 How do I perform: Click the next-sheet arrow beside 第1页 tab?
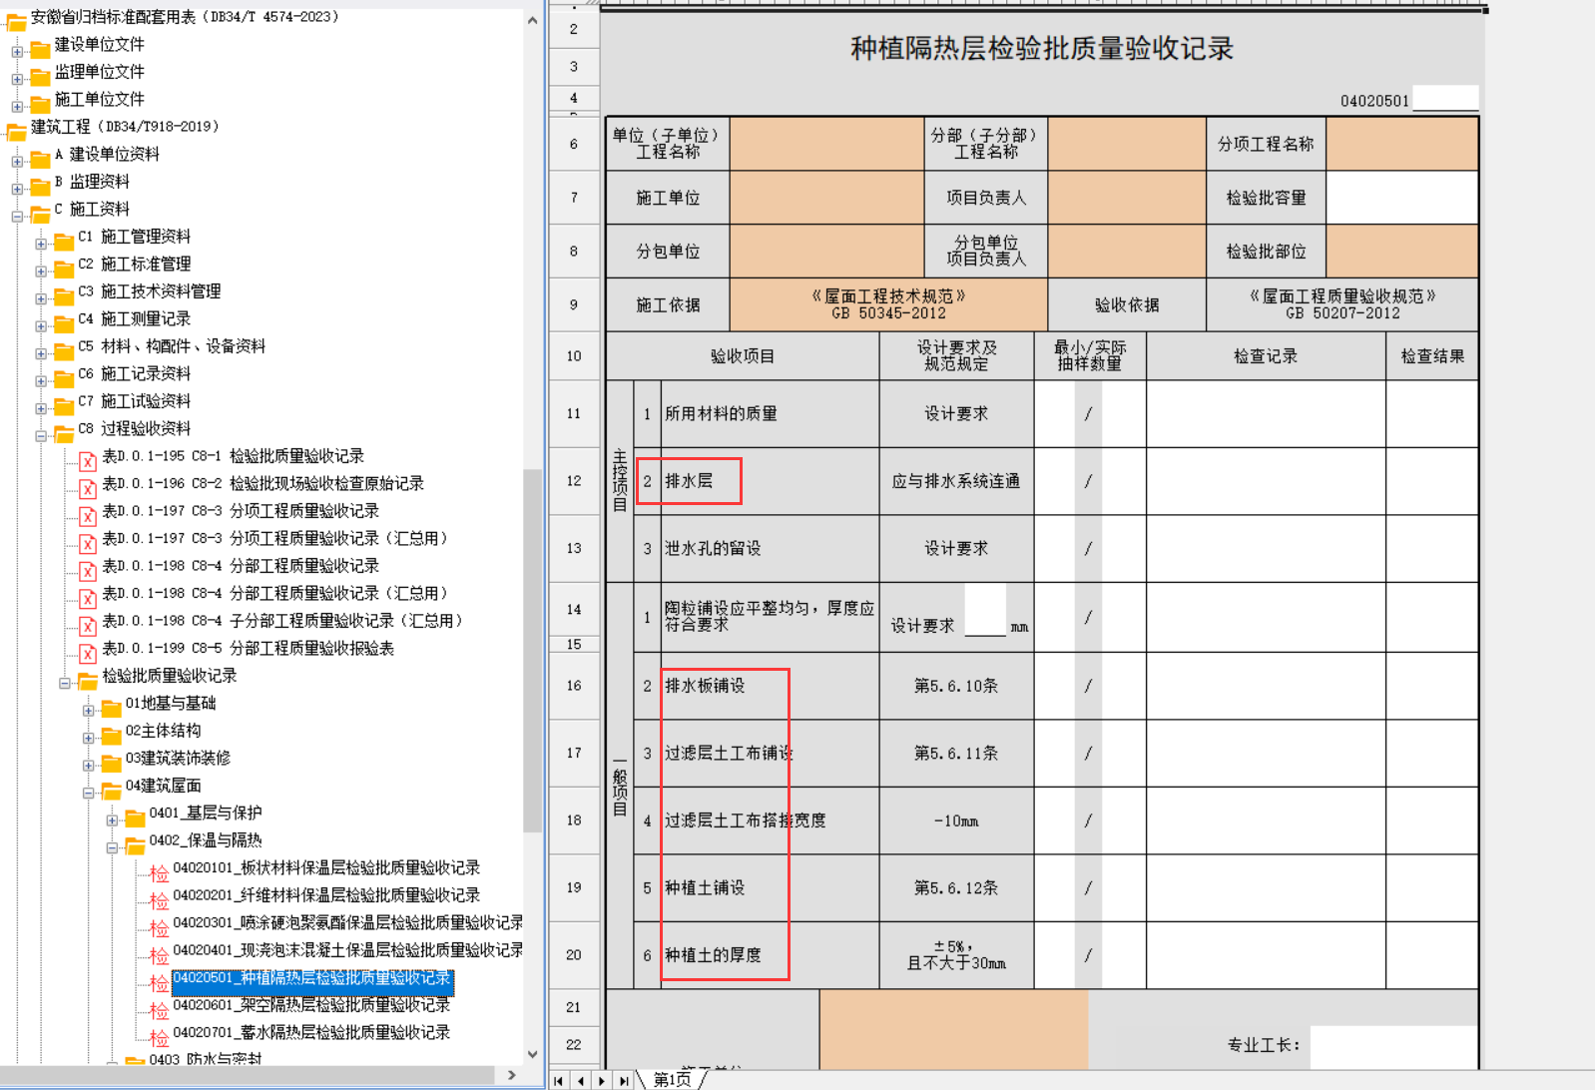[x=602, y=1080]
